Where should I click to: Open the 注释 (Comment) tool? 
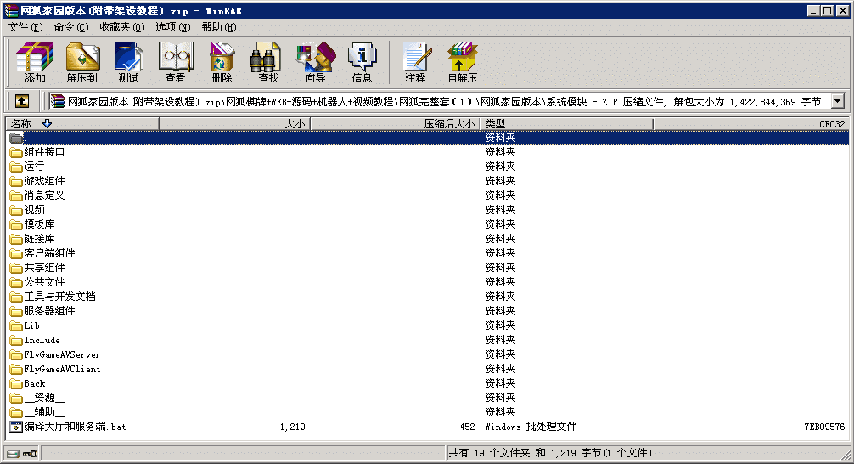pos(415,62)
